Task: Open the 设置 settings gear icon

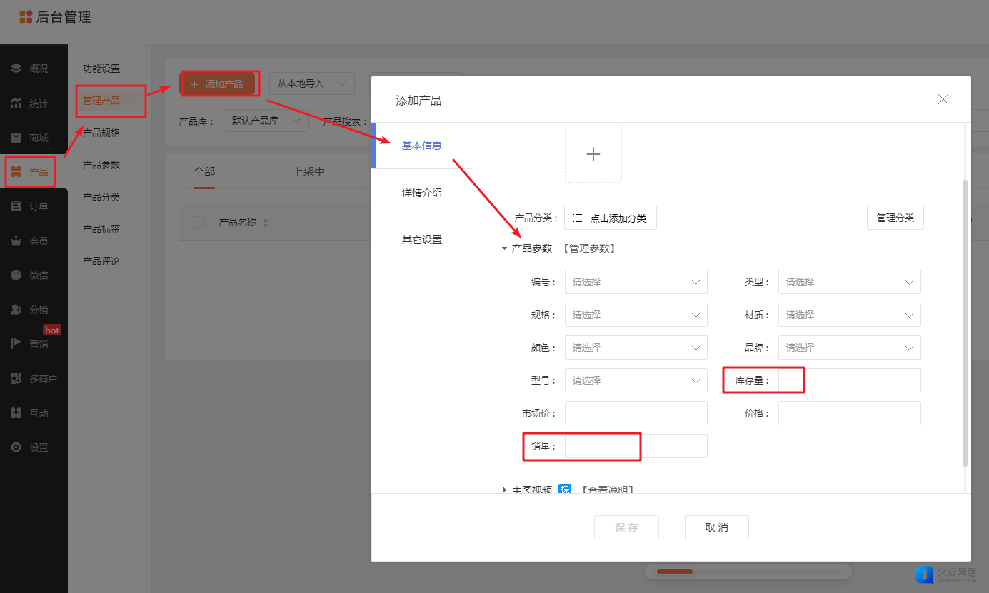Action: [x=16, y=447]
